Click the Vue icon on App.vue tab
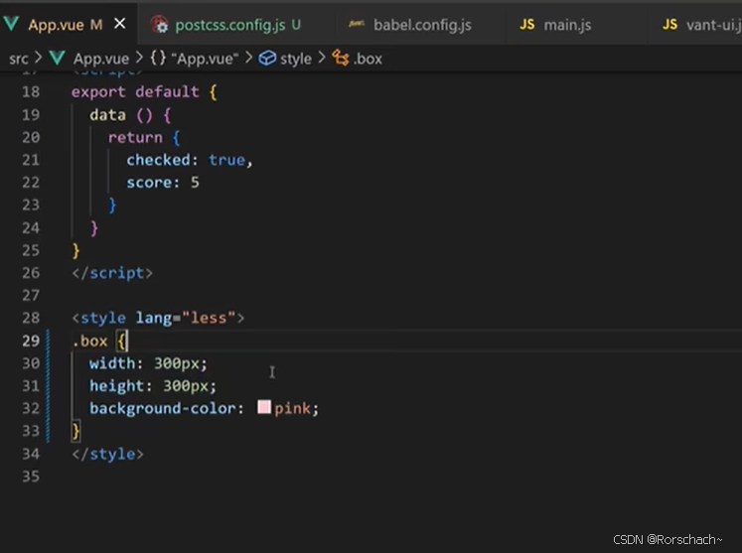 (11, 24)
